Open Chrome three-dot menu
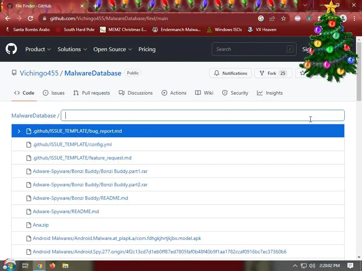The height and width of the screenshot is (271, 362). [x=354, y=18]
